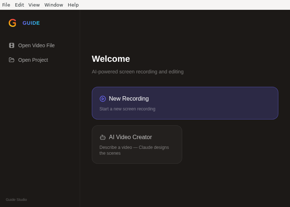
Task: Open the Help menu
Action: tap(73, 5)
